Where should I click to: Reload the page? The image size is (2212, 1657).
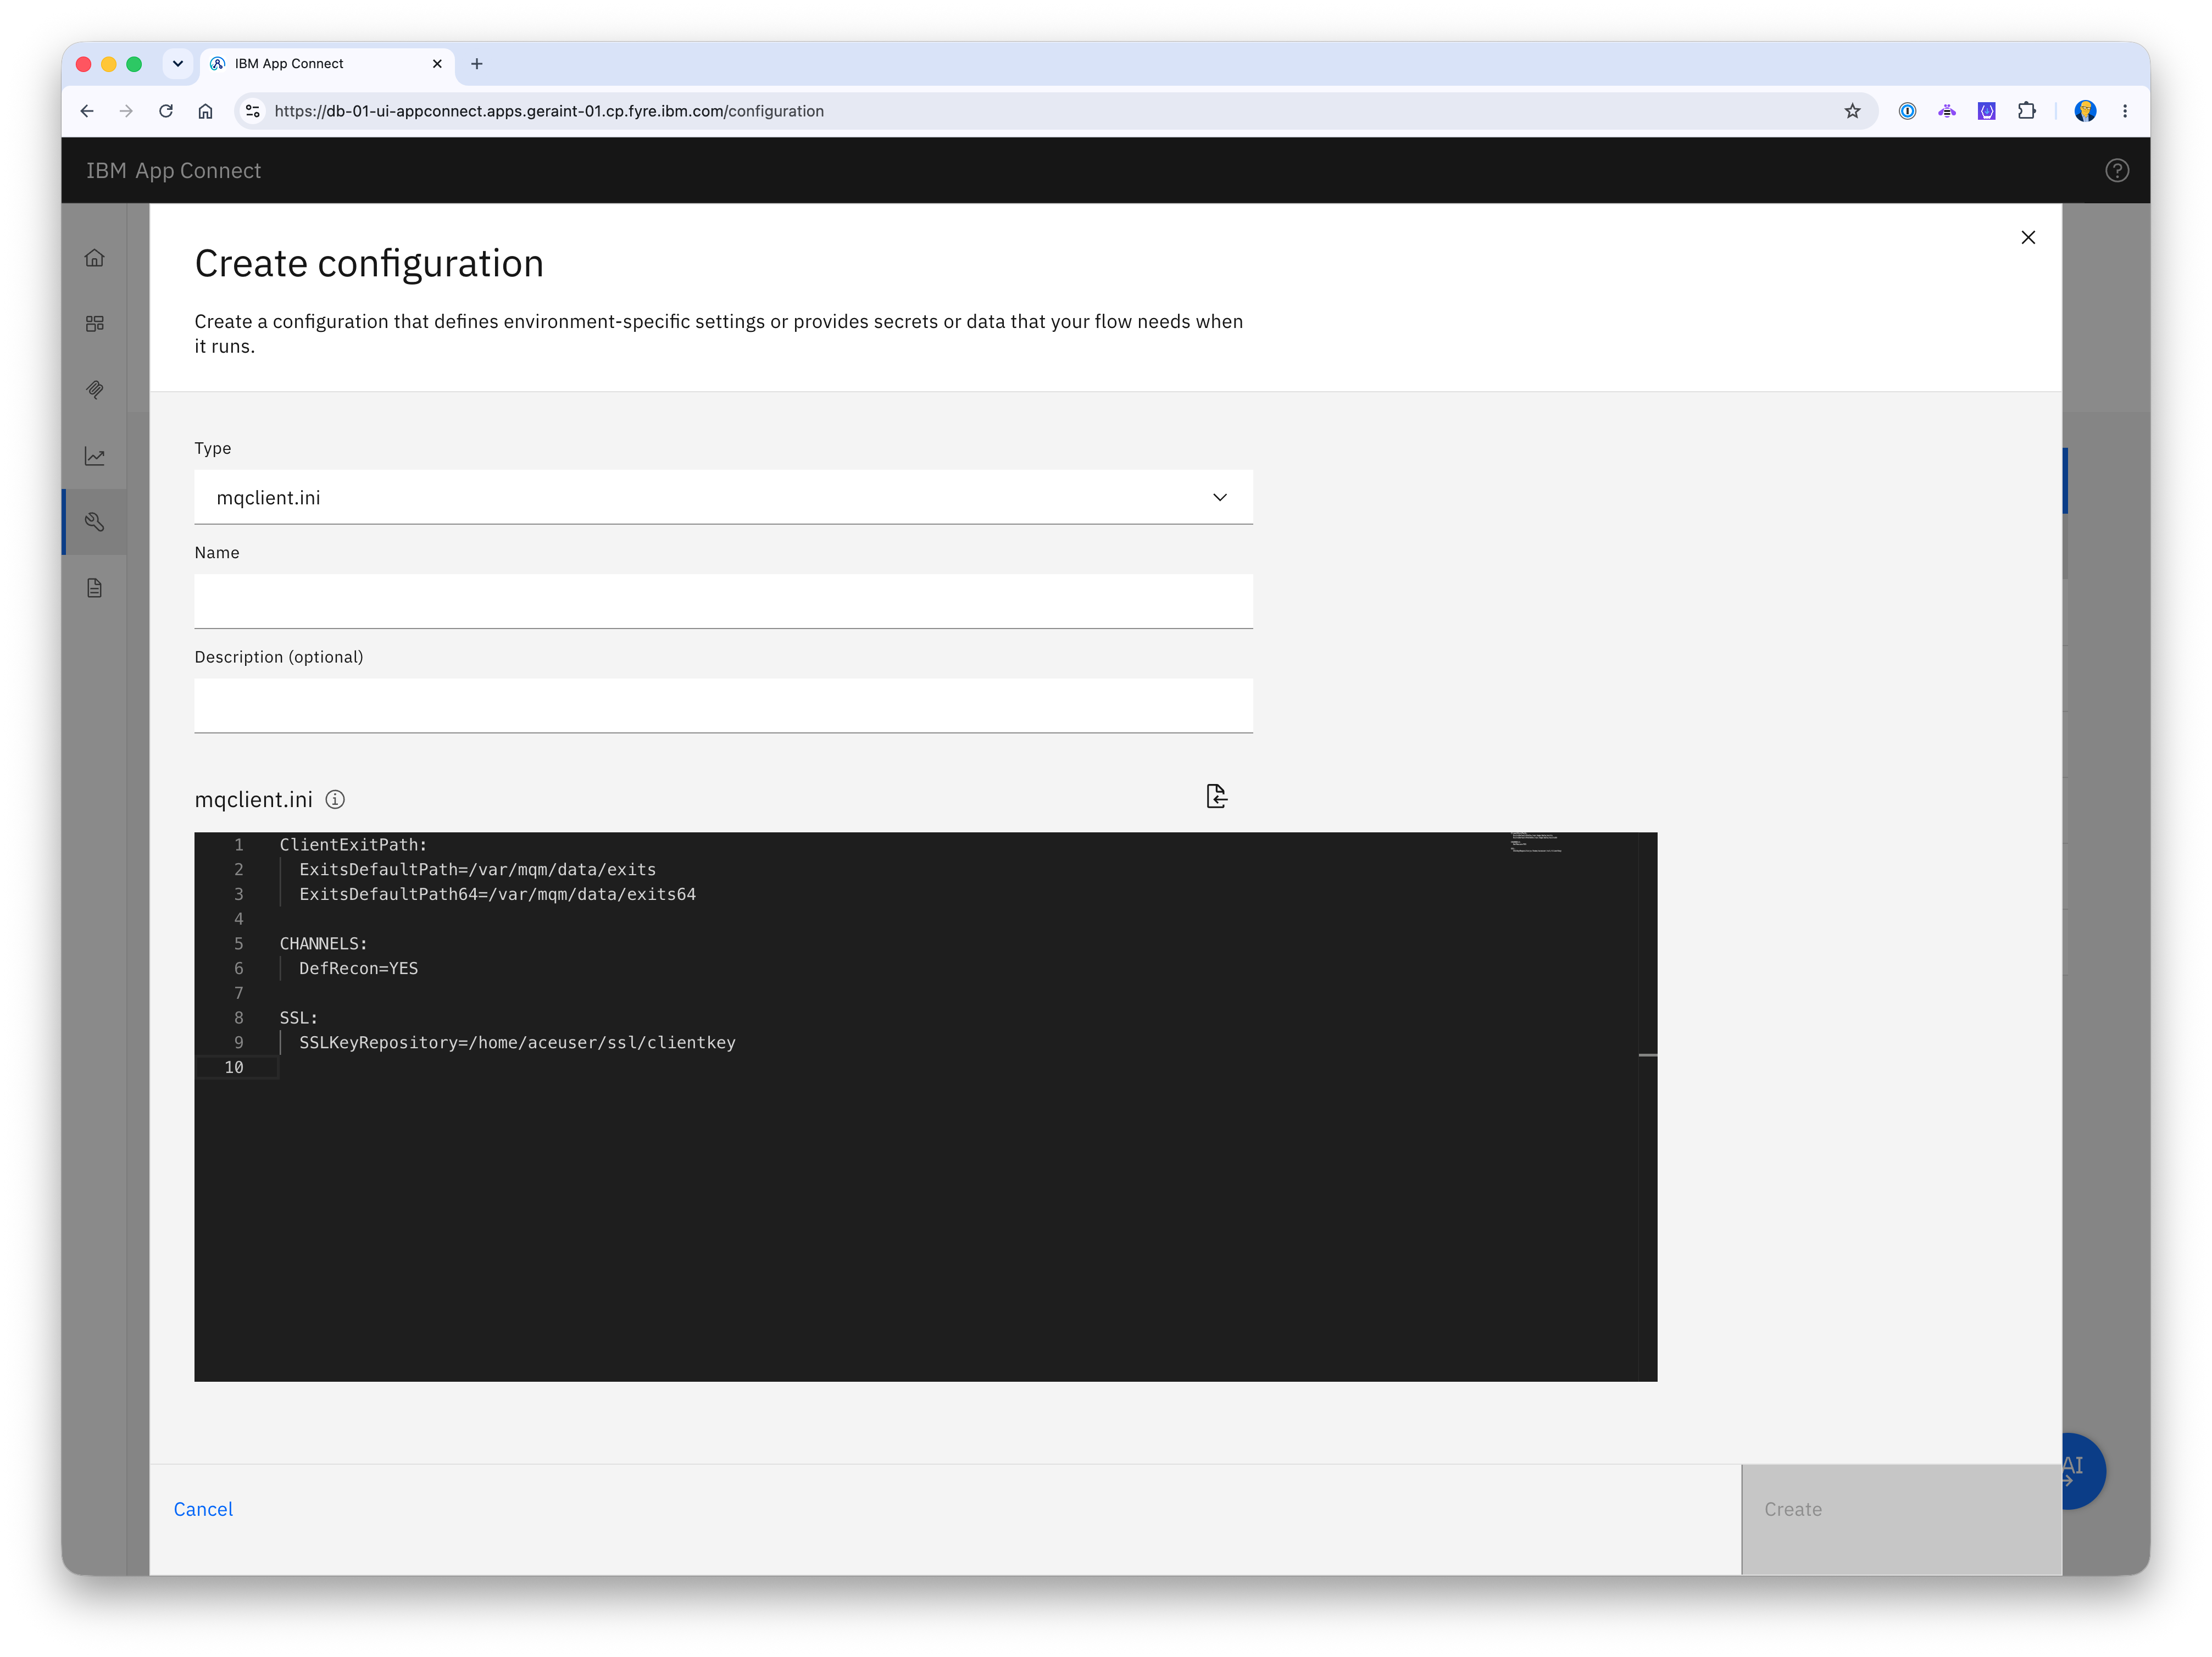[x=166, y=111]
